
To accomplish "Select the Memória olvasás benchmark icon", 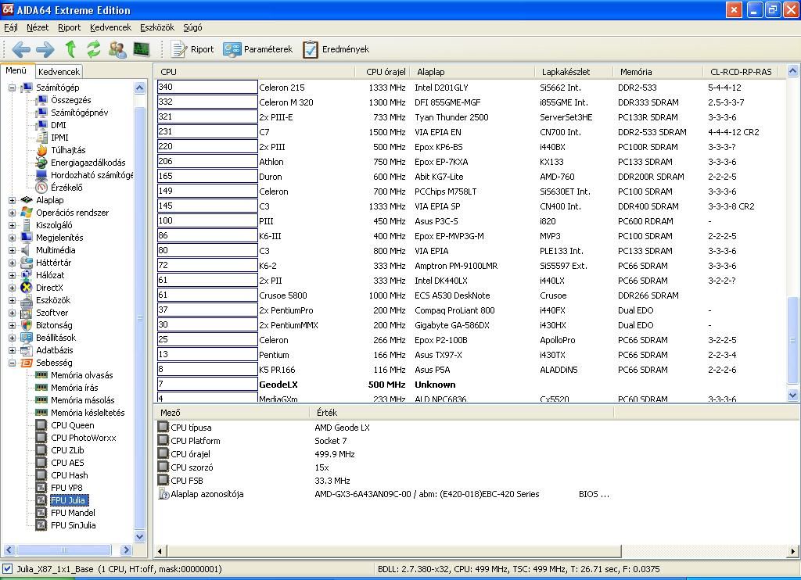I will (41, 375).
